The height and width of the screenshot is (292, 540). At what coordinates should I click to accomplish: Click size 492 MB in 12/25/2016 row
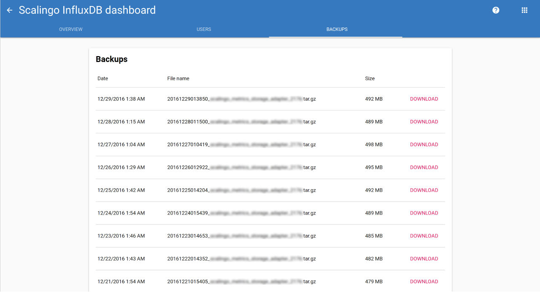click(374, 190)
